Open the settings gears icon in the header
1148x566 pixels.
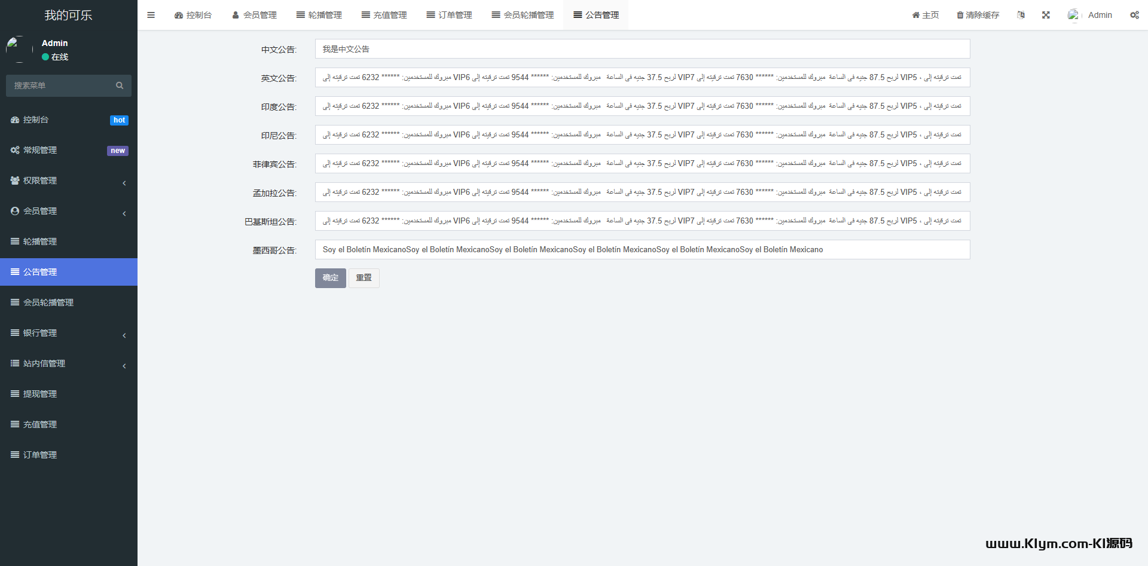click(1134, 15)
